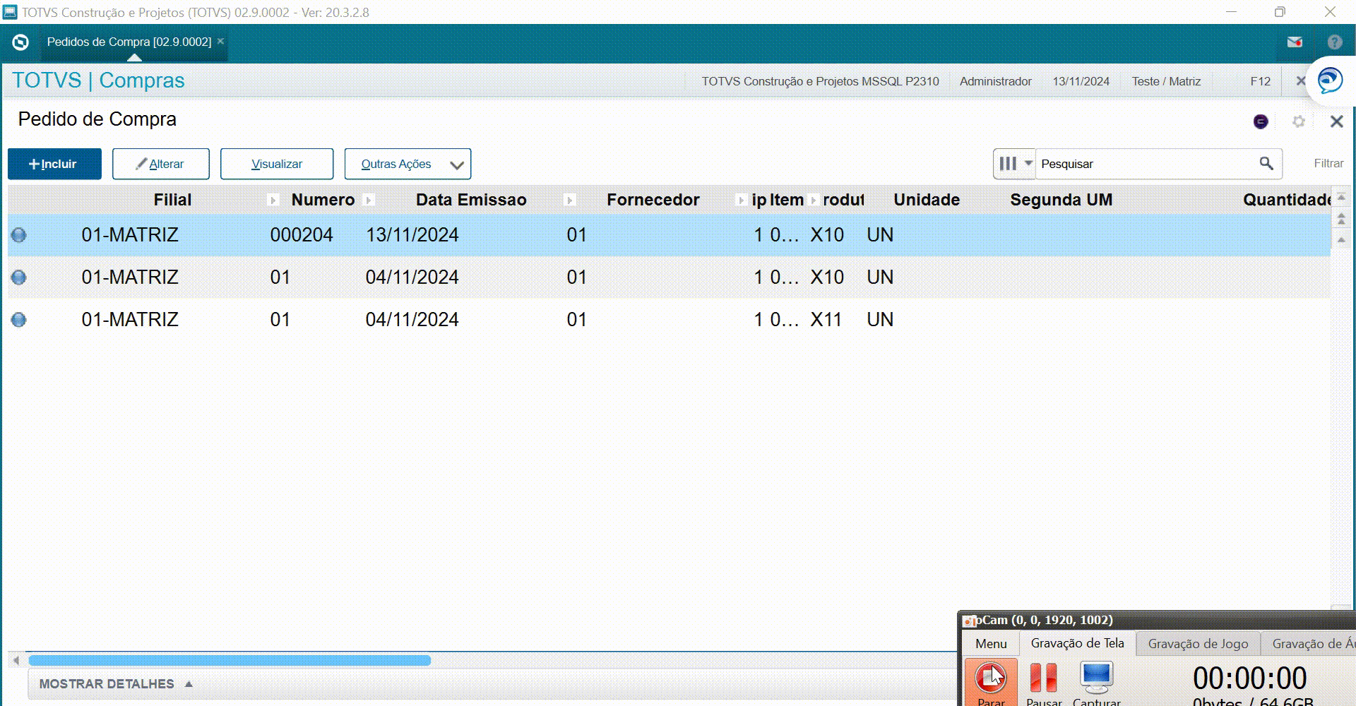Select the X11 product cell
This screenshot has width=1356, height=706.
pos(826,320)
